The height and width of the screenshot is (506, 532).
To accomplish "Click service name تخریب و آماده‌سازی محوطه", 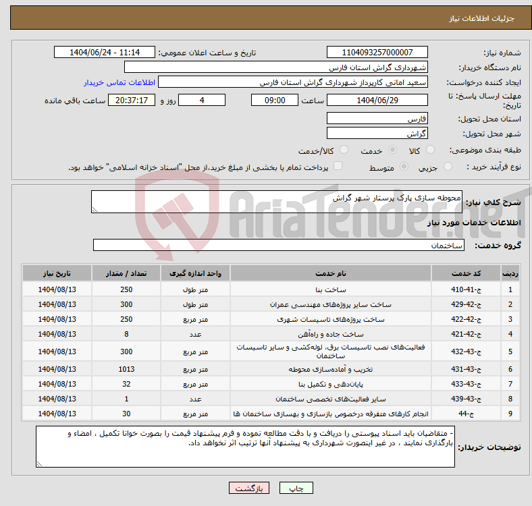I will [x=331, y=369].
